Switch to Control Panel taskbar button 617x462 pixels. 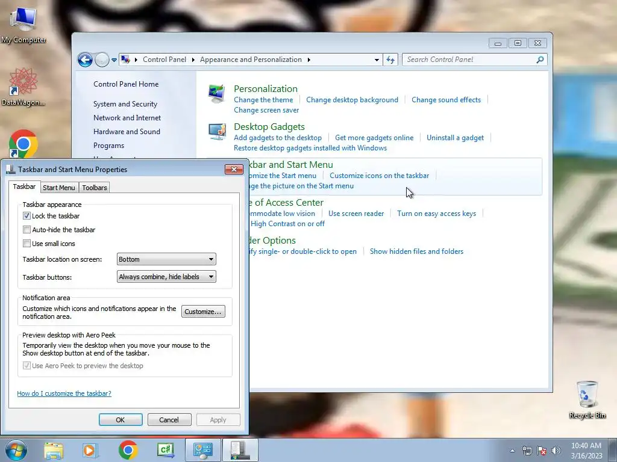[x=203, y=450]
